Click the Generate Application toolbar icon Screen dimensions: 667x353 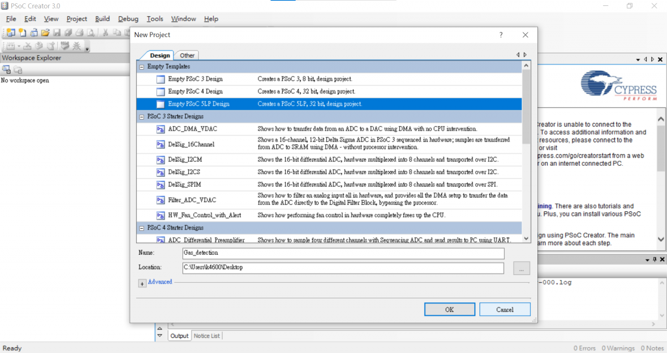(x=51, y=46)
